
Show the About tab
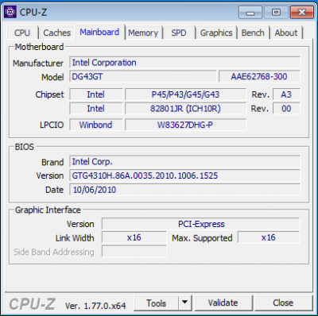286,33
